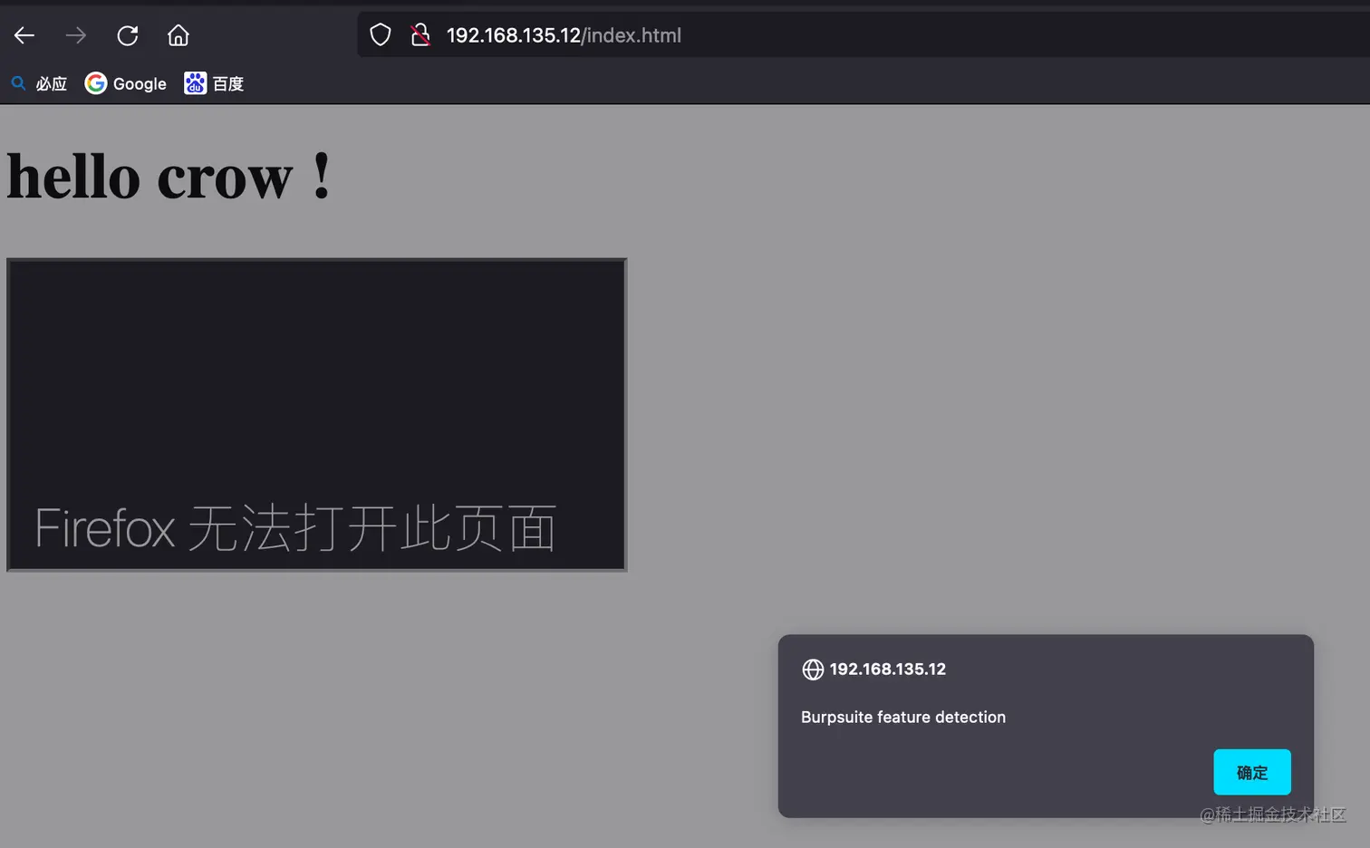
Task: Confirm the alert with 确定 button
Action: [1252, 772]
